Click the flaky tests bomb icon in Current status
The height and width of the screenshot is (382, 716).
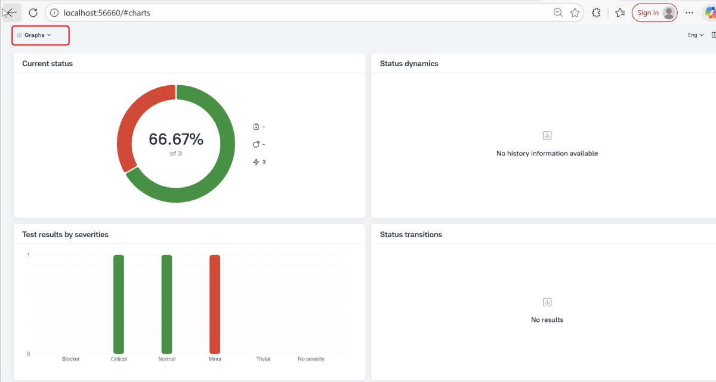click(256, 144)
